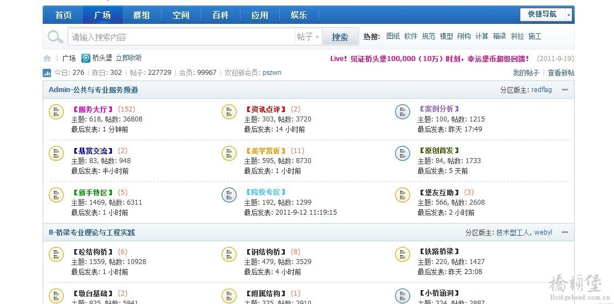Click hot search keyword 斜拉
The image size is (614, 304).
click(x=517, y=37)
